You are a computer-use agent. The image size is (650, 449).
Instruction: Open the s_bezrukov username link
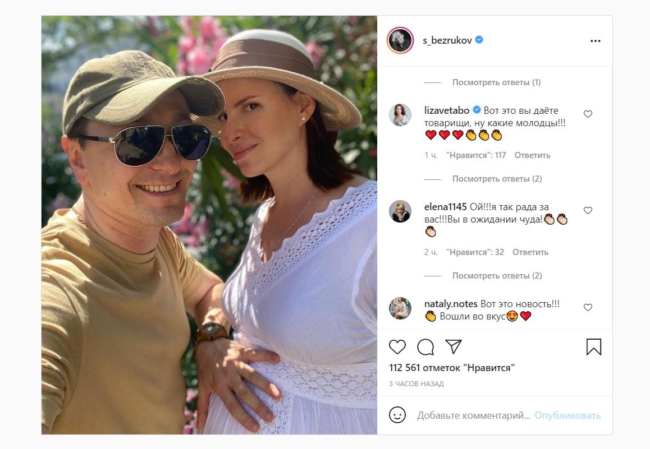coord(447,40)
